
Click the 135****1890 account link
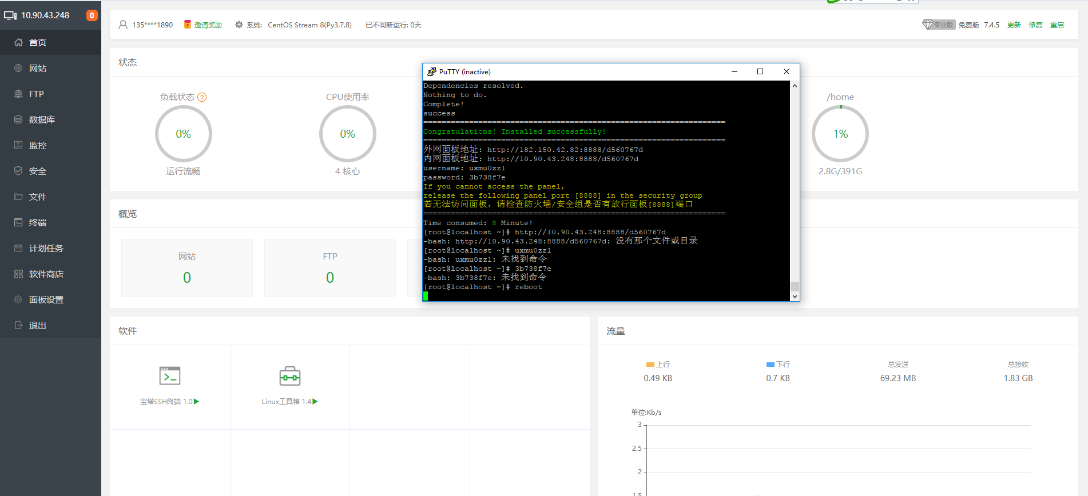tap(152, 25)
